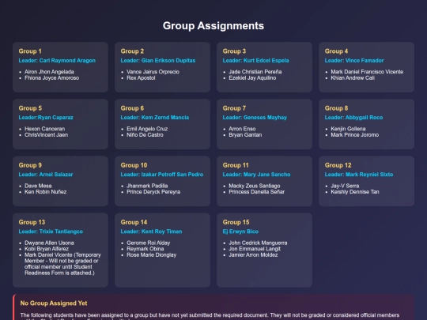The height and width of the screenshot is (320, 427).
Task: Select Ej Erwyn Bico in Group 15
Action: pos(240,232)
